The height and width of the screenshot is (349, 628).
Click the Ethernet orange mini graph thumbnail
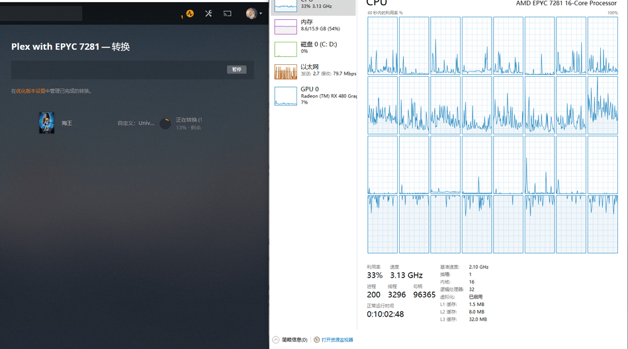click(x=286, y=72)
